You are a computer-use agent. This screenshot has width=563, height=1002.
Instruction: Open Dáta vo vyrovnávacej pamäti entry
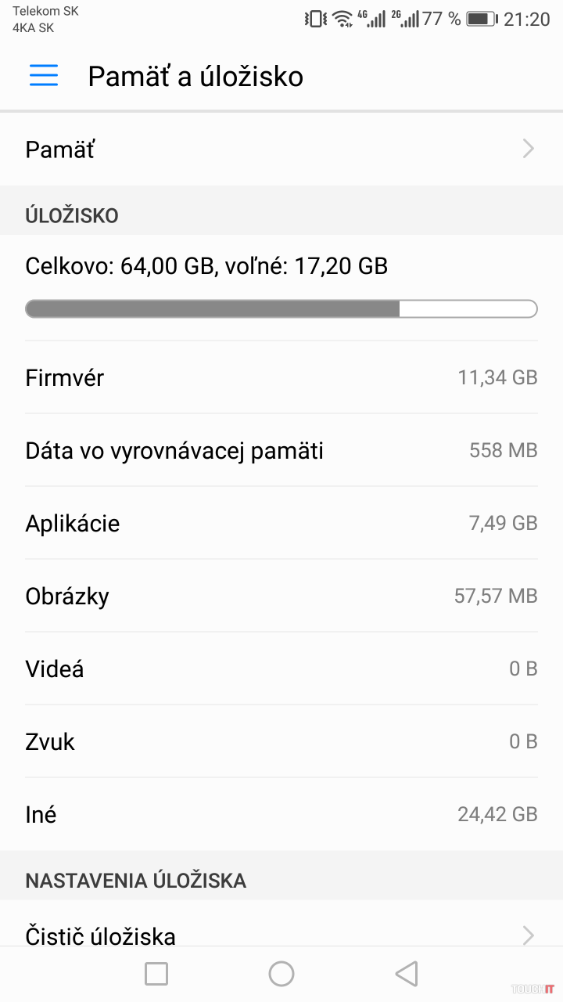point(281,450)
